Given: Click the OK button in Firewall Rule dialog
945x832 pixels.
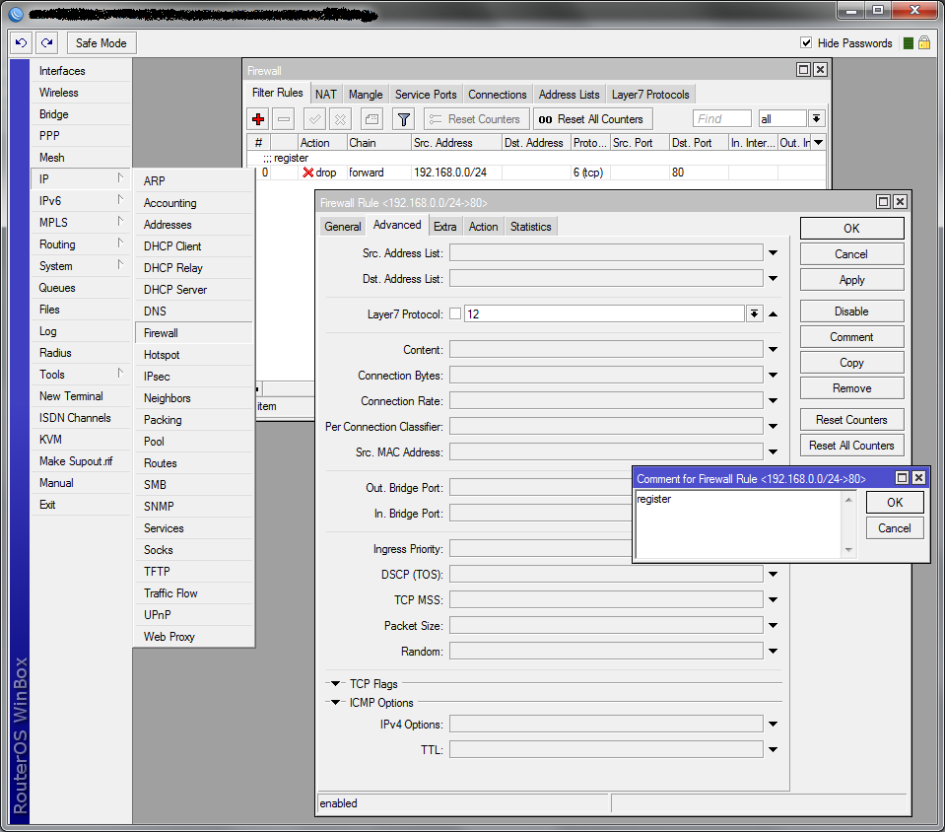Looking at the screenshot, I should [x=851, y=229].
